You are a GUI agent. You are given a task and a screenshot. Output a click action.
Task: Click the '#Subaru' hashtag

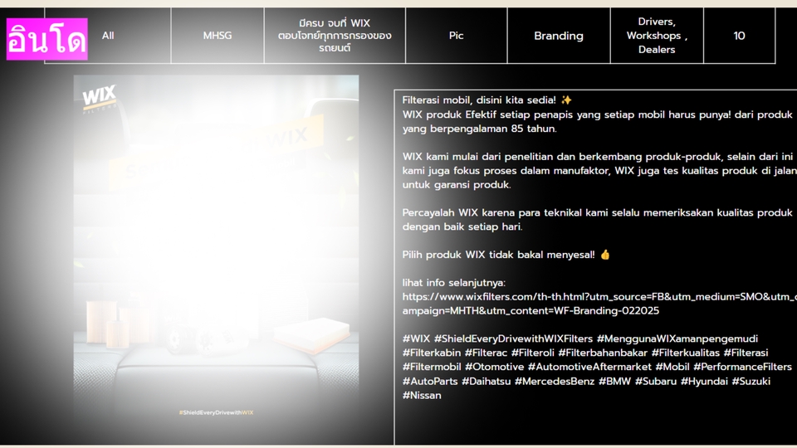pyautogui.click(x=656, y=382)
